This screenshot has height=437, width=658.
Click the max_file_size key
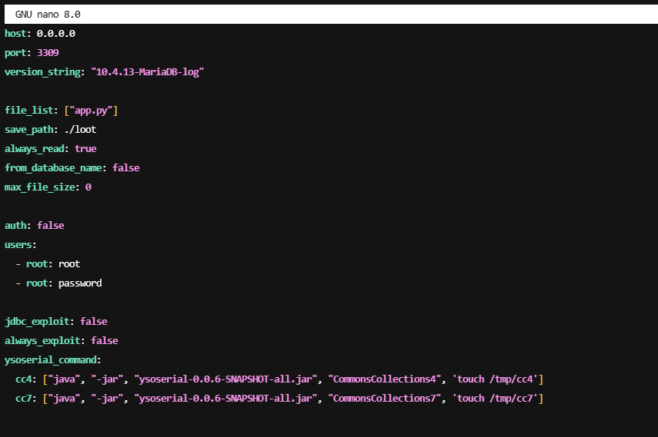click(40, 187)
